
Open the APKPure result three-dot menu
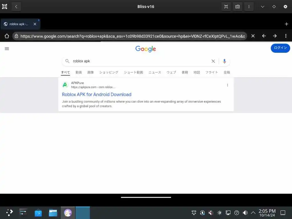[x=227, y=85]
